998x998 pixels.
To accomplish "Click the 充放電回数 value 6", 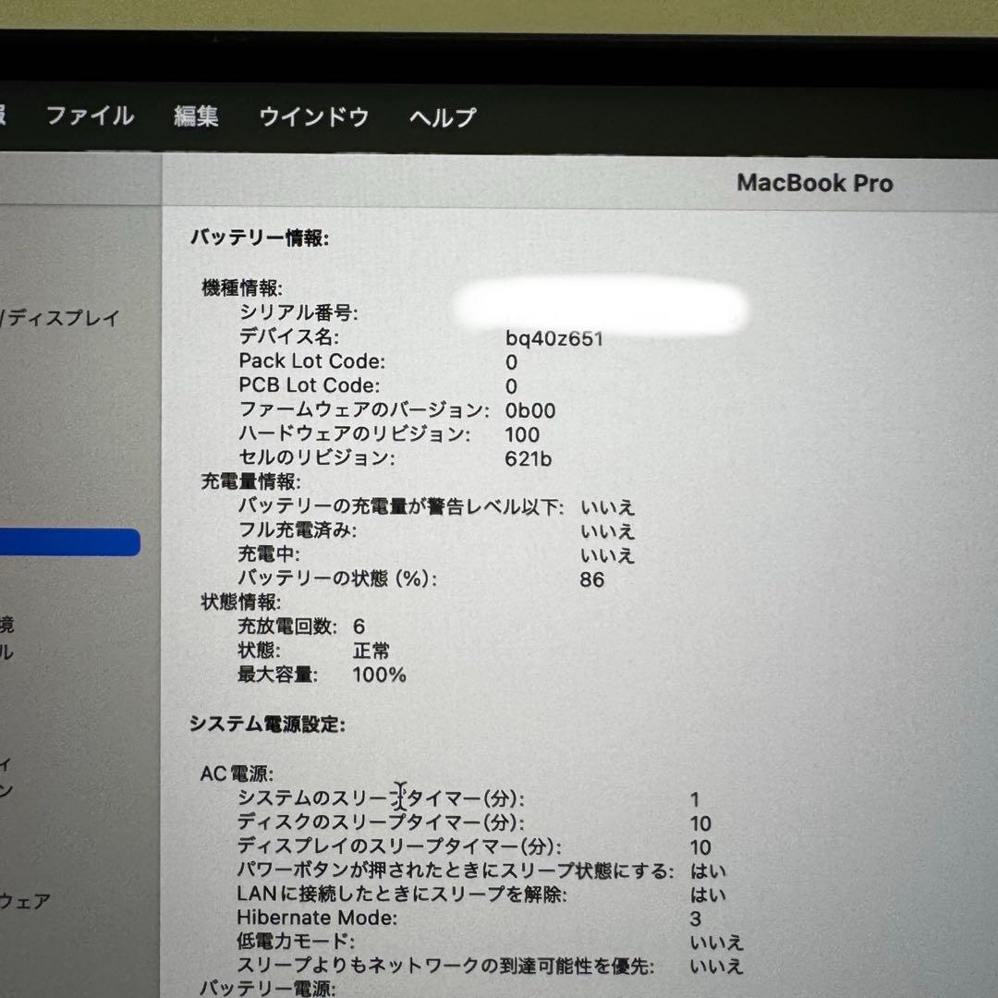I will (357, 626).
